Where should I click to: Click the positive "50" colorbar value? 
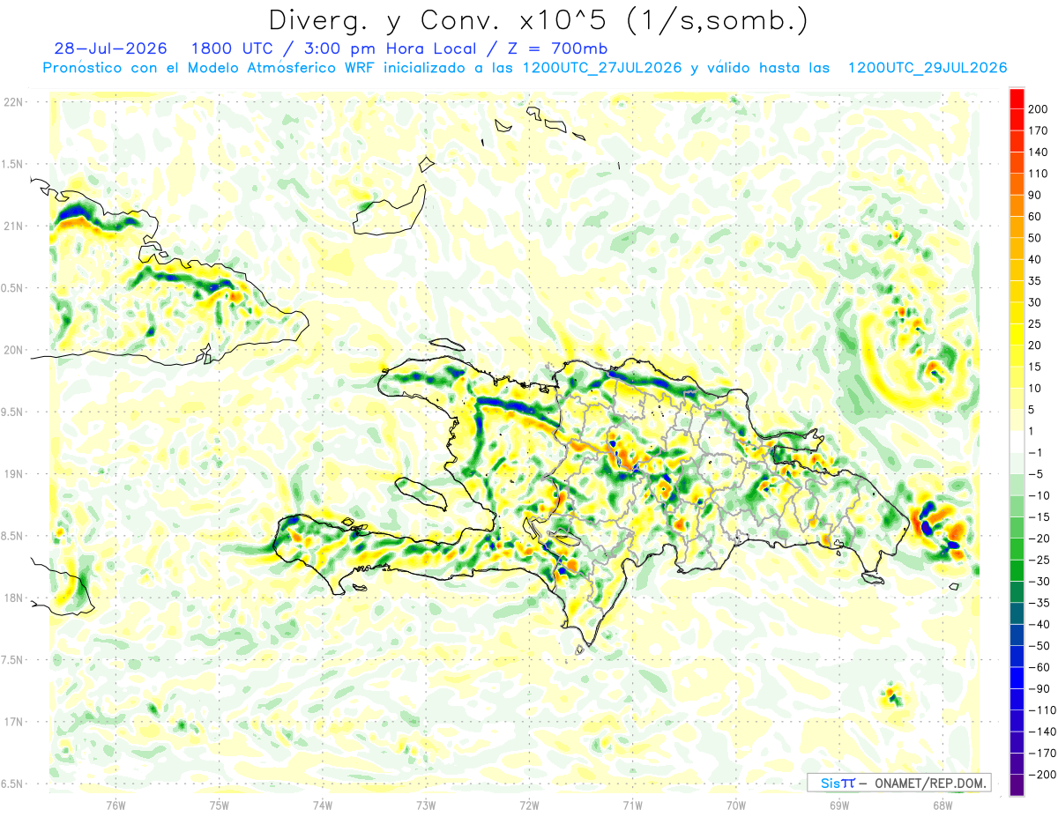1035,238
